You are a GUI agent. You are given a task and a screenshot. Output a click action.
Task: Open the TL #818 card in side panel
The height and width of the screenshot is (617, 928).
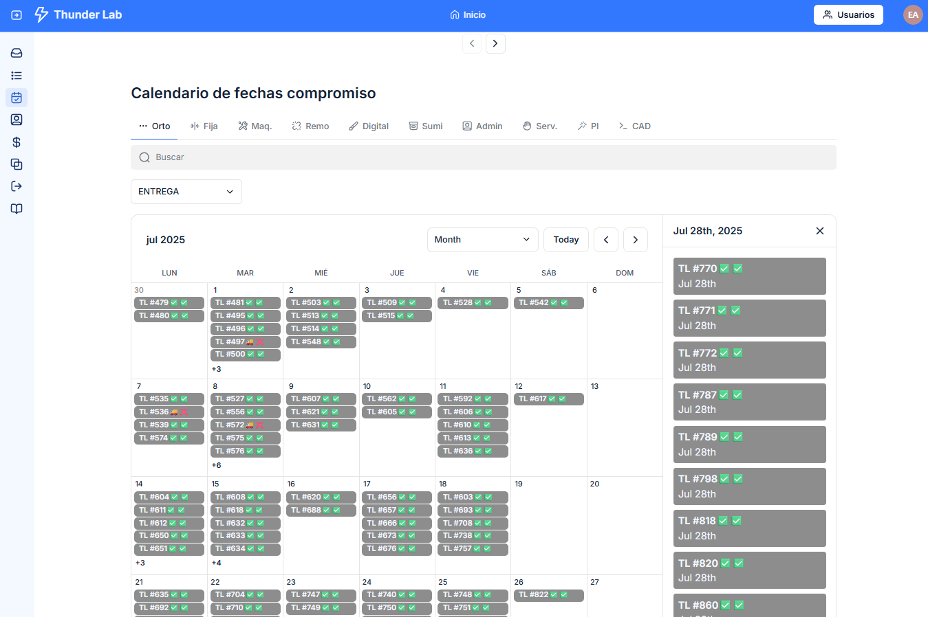(x=750, y=528)
